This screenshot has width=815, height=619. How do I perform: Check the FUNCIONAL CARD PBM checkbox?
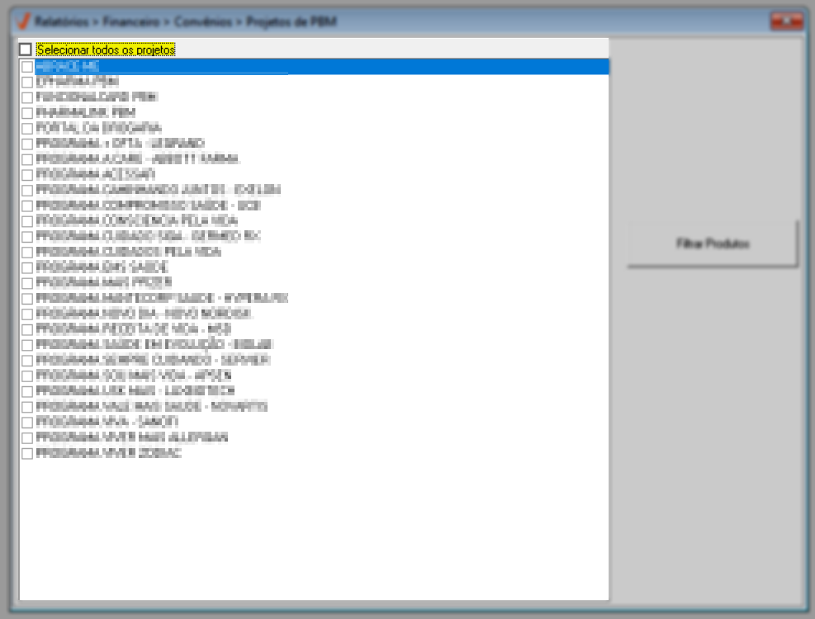(27, 97)
